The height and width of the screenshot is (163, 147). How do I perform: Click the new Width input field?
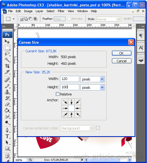coord(70,79)
